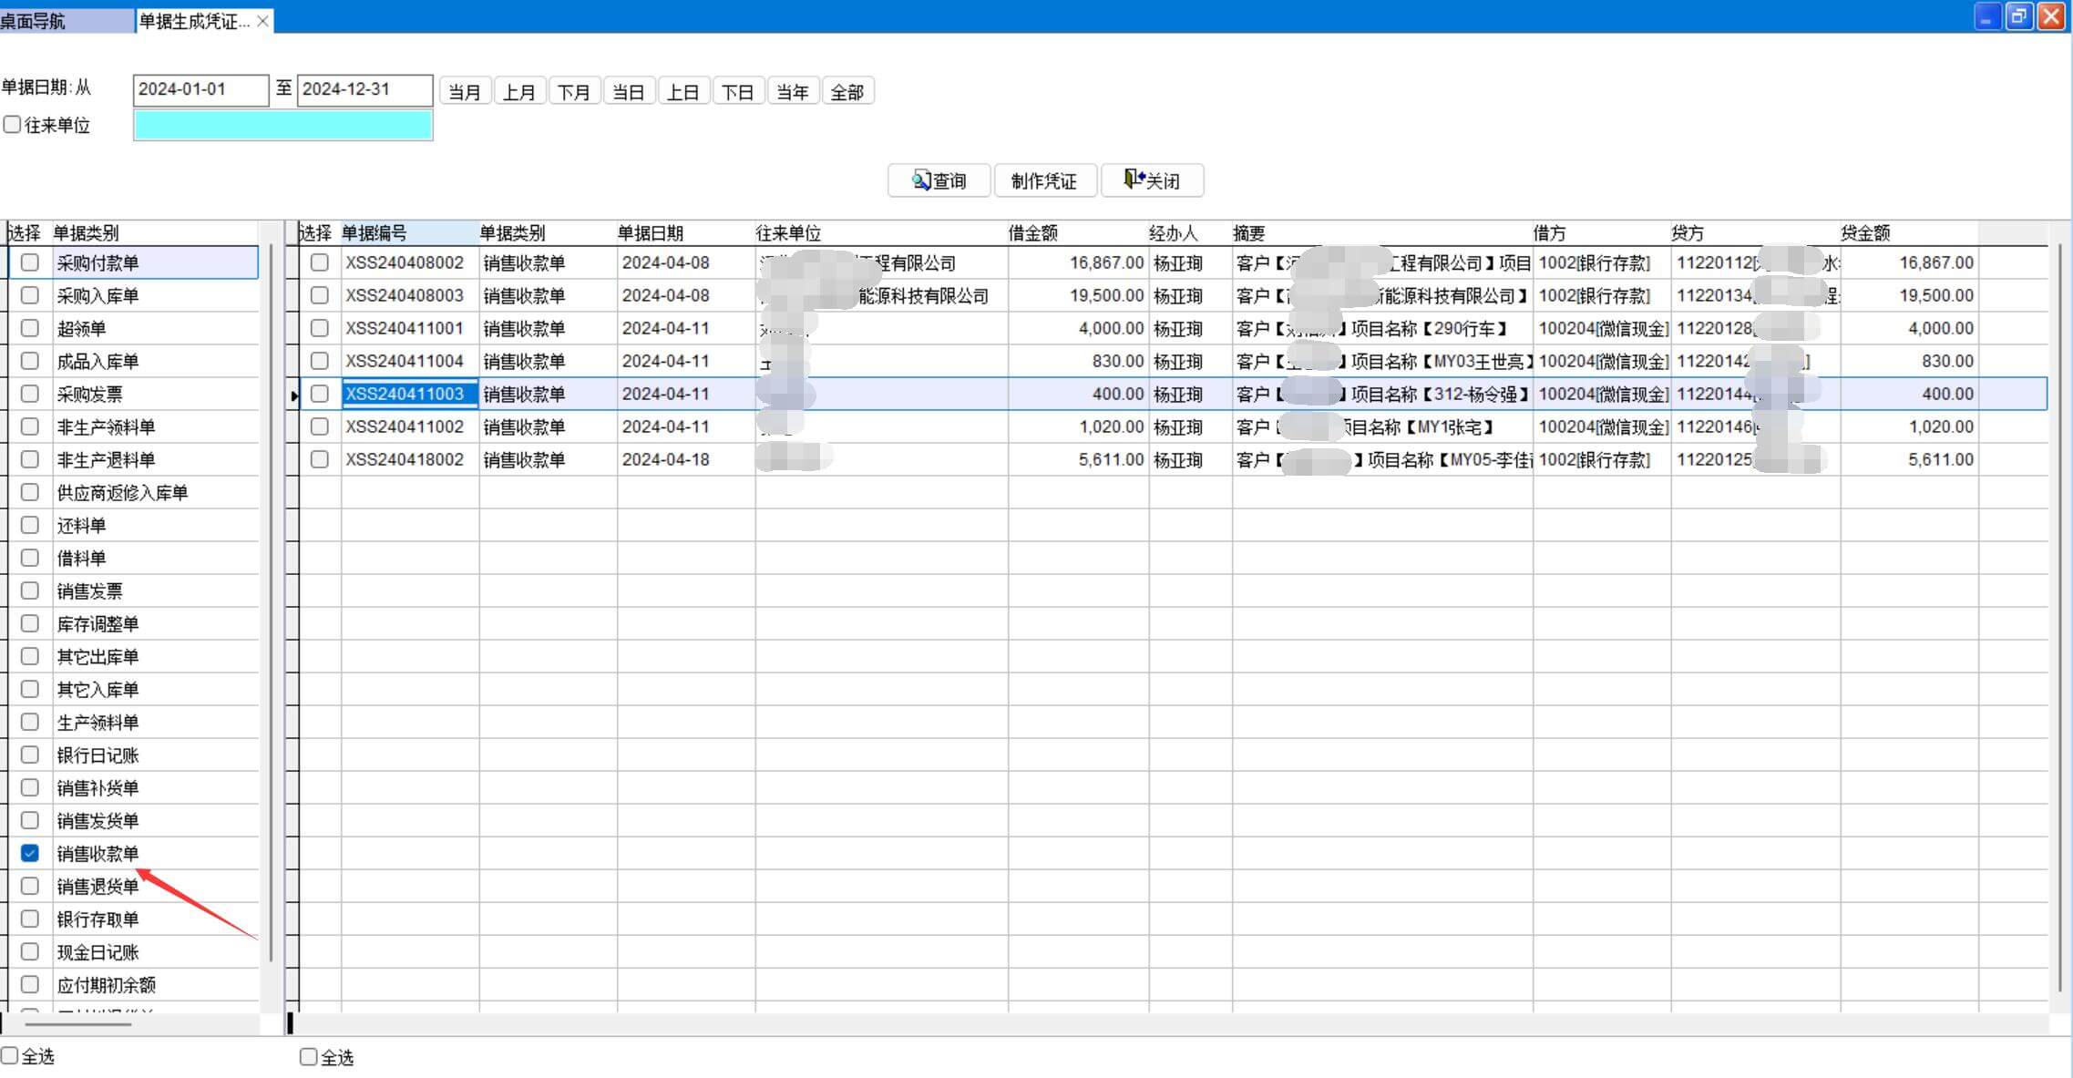The image size is (2073, 1078).
Task: Toggle the right 全选 checkbox
Action: pyautogui.click(x=309, y=1057)
